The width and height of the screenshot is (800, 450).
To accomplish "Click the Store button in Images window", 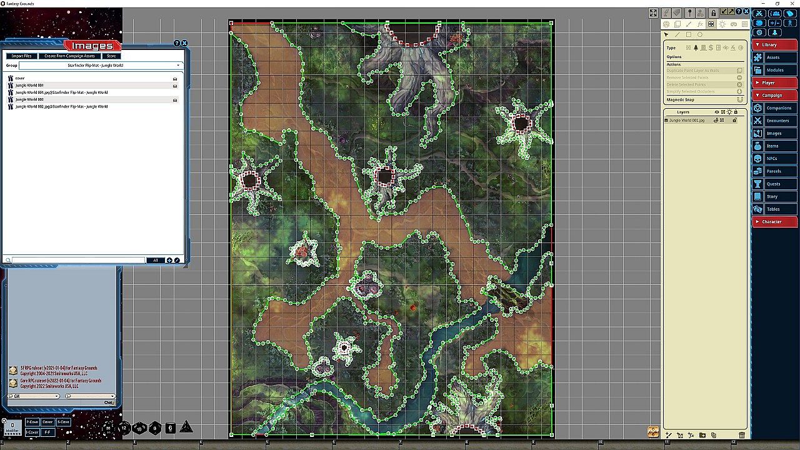I will pyautogui.click(x=111, y=56).
